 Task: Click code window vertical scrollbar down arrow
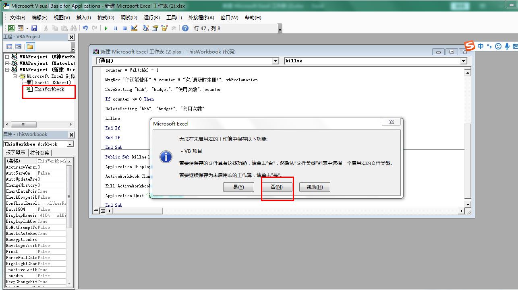(x=468, y=204)
